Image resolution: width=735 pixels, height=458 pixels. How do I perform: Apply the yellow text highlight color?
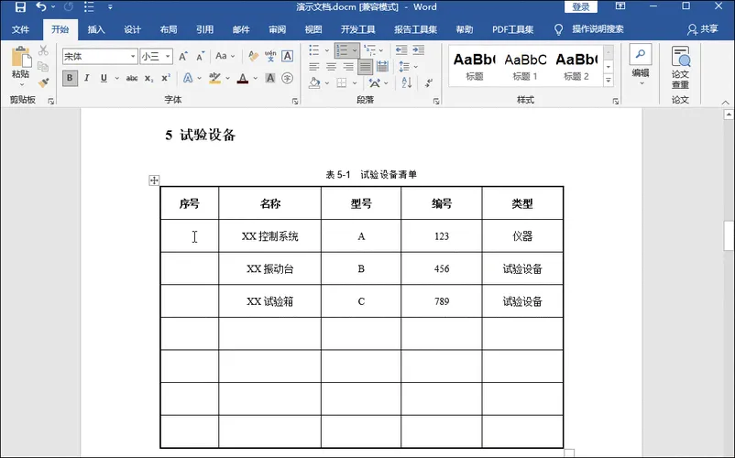click(x=214, y=78)
